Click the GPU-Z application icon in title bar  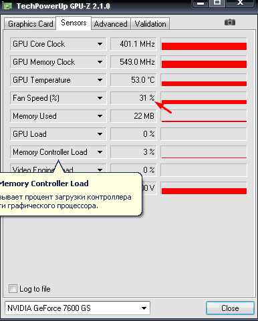pos(7,5)
